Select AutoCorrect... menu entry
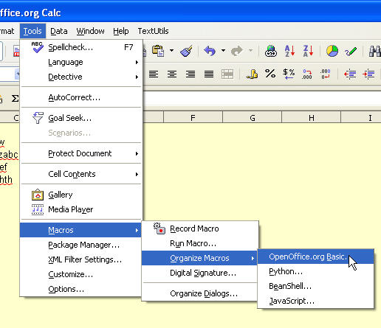 [81, 97]
